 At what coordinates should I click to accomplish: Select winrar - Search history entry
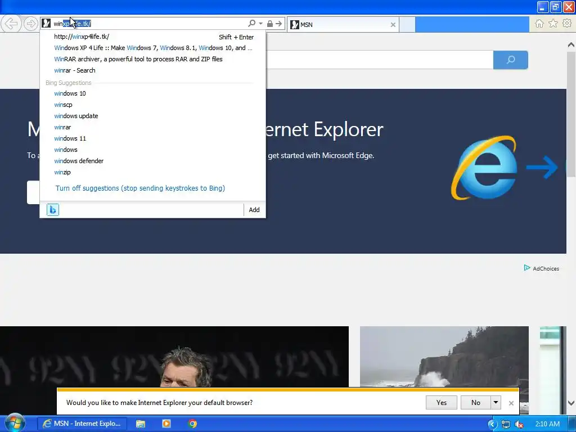[153, 70]
